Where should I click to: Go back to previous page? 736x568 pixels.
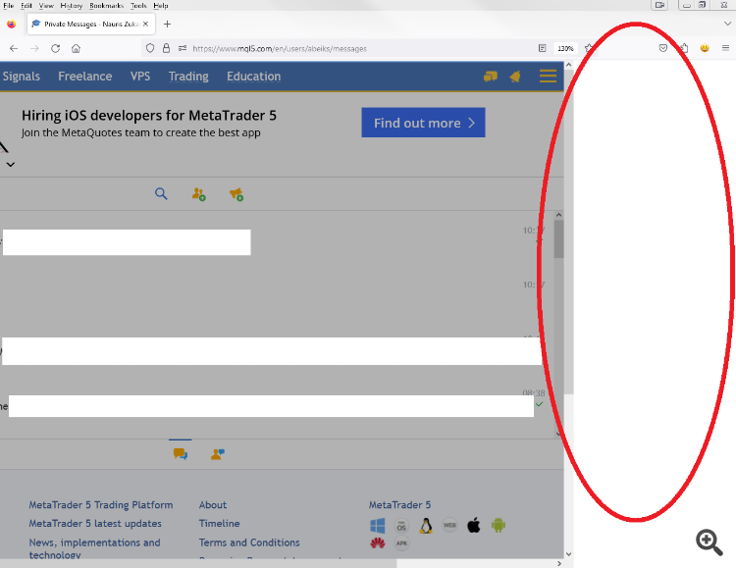click(14, 48)
